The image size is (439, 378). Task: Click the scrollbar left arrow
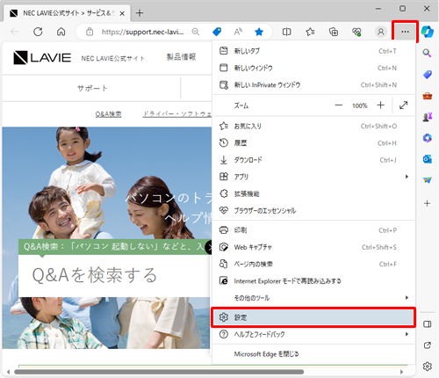[8, 372]
